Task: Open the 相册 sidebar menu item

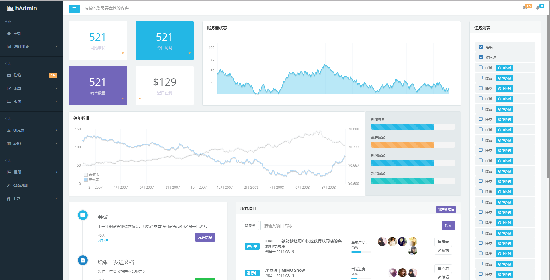Action: (x=32, y=172)
